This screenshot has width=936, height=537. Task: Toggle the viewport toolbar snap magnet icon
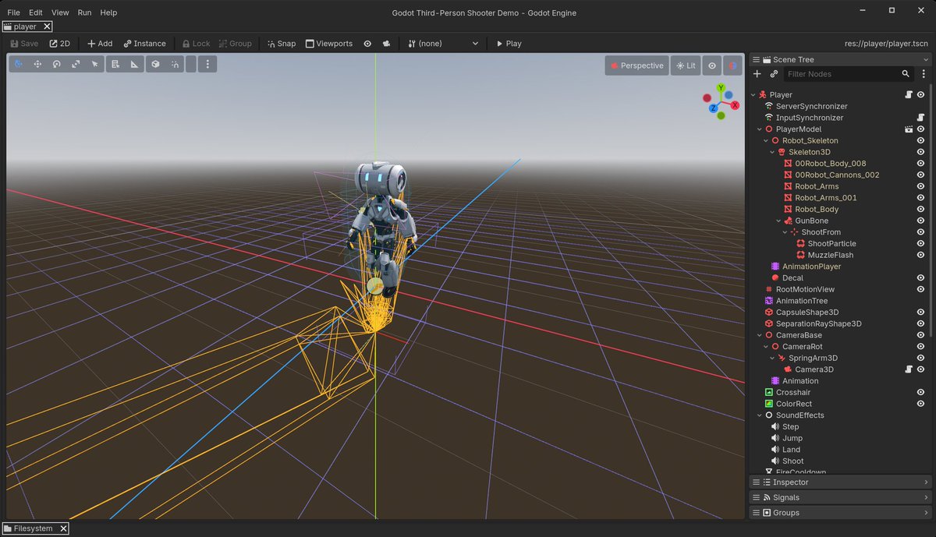pos(175,65)
